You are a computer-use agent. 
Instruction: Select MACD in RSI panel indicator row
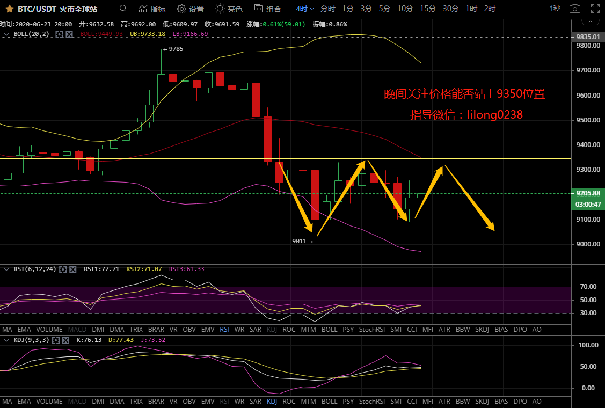[x=77, y=329]
